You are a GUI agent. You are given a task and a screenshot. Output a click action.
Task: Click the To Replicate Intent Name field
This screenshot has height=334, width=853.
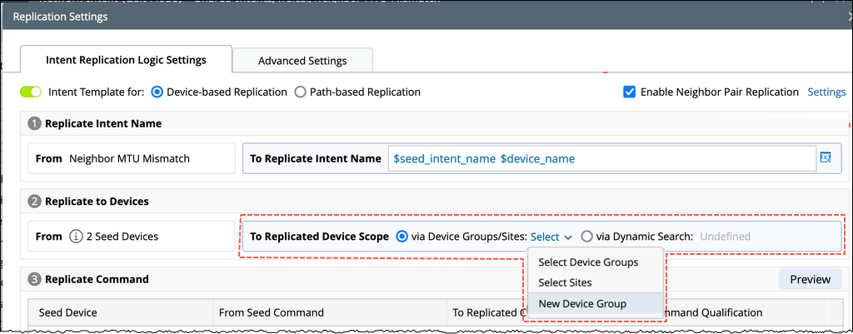coord(600,158)
